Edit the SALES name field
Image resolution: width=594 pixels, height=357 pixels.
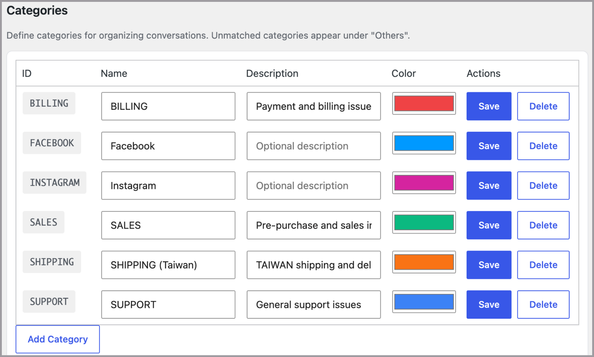point(168,225)
